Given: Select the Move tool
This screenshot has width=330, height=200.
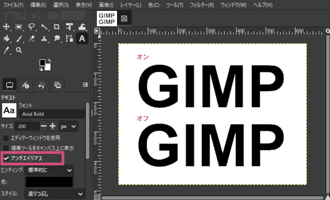Looking at the screenshot, I should click(x=6, y=27).
